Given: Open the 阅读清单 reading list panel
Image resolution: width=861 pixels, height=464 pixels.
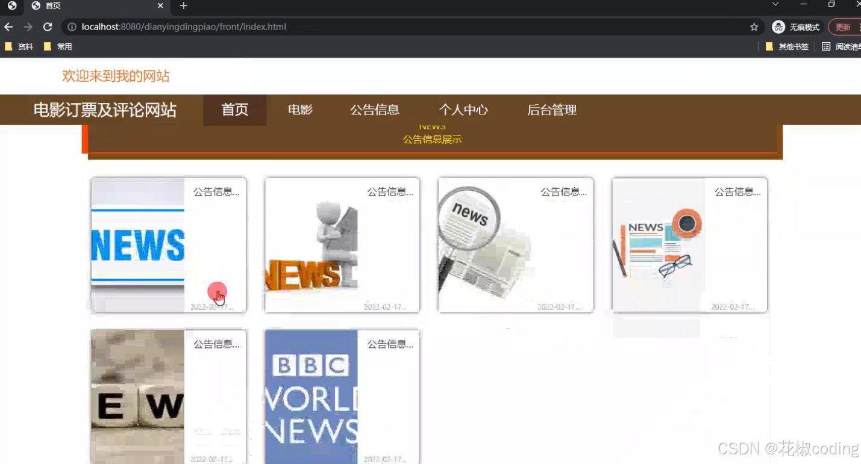Looking at the screenshot, I should (845, 46).
